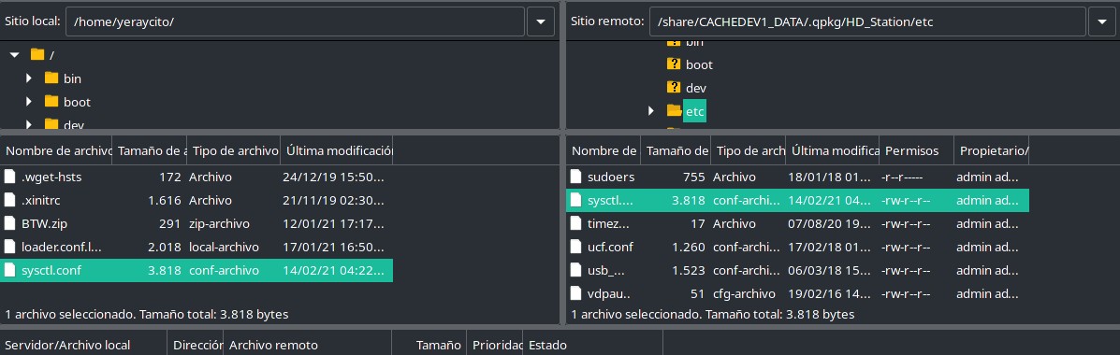This screenshot has height=355, width=1120.
Task: Select the local boot tree item
Action: [77, 102]
